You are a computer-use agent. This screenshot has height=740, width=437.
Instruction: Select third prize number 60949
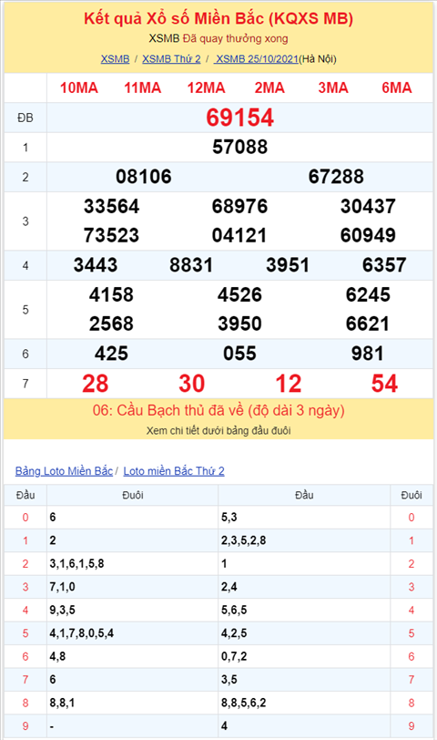[x=368, y=235]
